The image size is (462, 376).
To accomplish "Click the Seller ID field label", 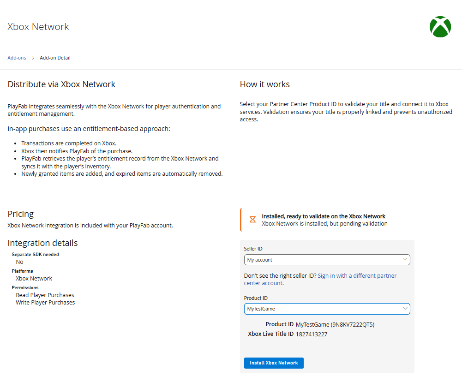I will point(253,249).
